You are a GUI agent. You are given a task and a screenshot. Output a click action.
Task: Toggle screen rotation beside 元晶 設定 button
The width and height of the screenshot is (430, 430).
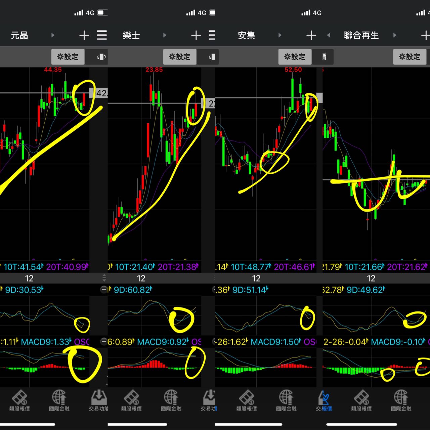[101, 57]
